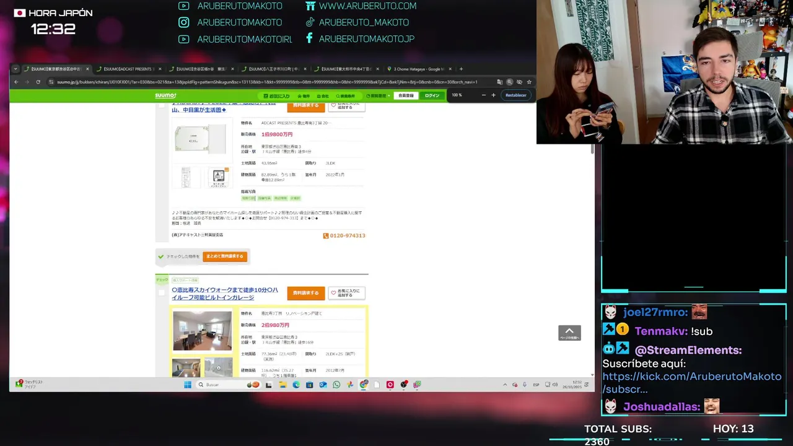Open Microsoft Edge from the taskbar
Image resolution: width=793 pixels, height=446 pixels.
point(296,385)
